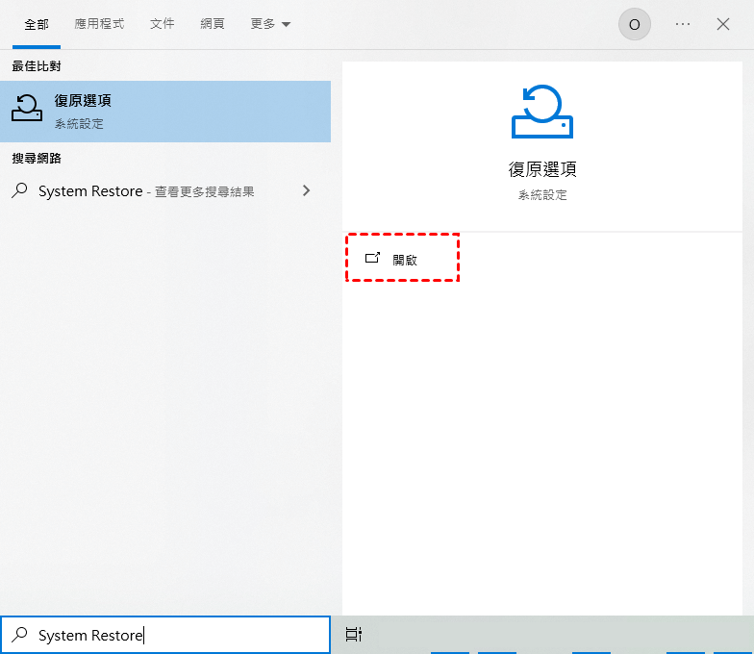Switch to the 網頁 tab
Viewport: 754px width, 654px height.
point(212,23)
